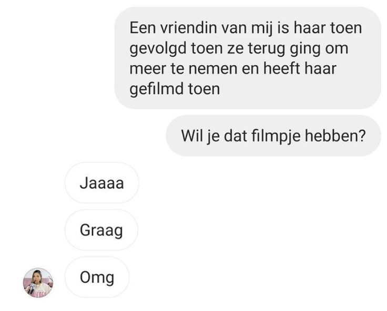This screenshot has height=311, width=387.
Task: Tap the 'Graag' reply bubble
Action: tap(101, 230)
